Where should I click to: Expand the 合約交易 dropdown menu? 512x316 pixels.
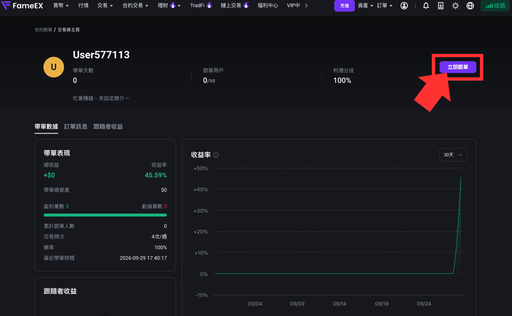click(135, 6)
